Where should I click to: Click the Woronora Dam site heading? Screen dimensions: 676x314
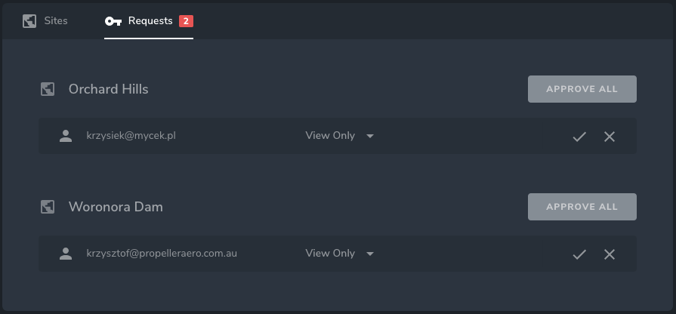tap(116, 207)
